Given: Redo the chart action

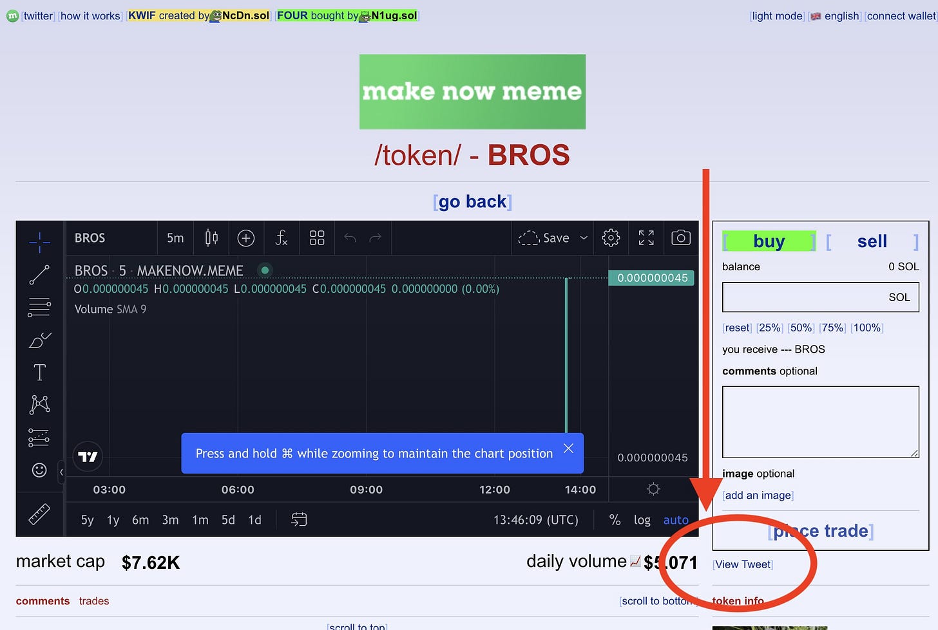Looking at the screenshot, I should [x=376, y=238].
